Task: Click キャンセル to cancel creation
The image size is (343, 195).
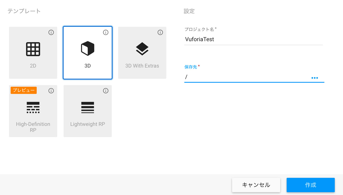Action: tap(256, 185)
